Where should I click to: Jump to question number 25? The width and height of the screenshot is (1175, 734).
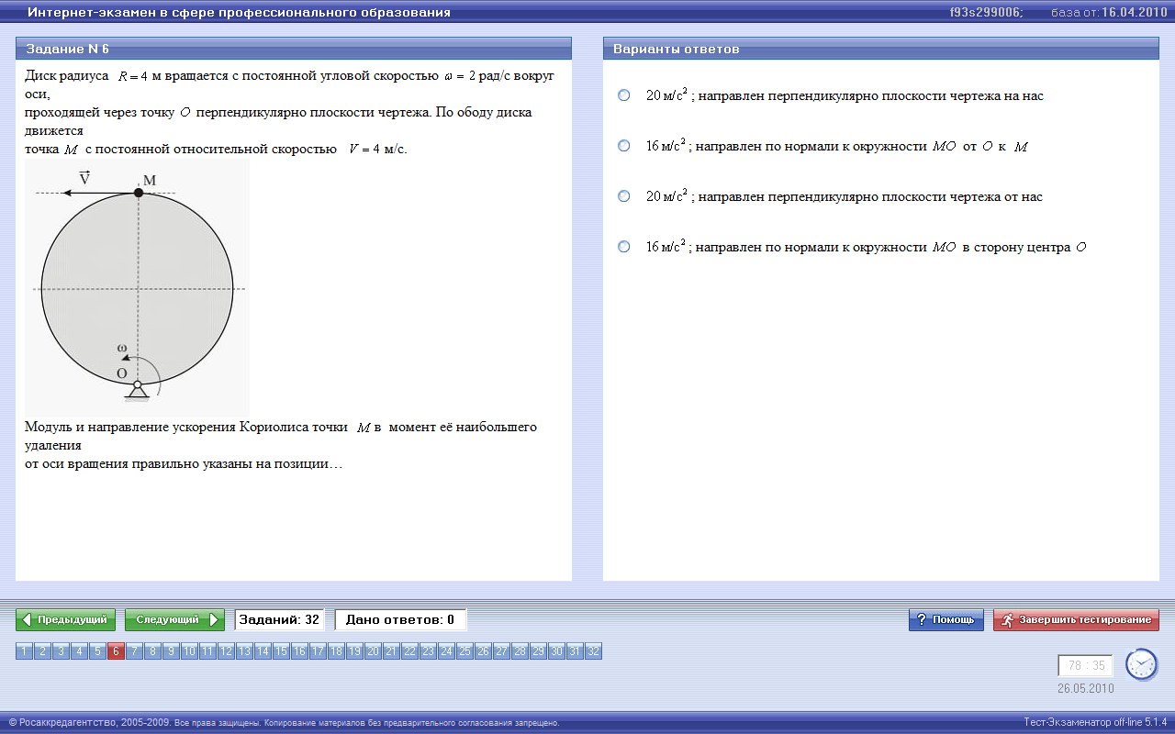(x=464, y=651)
